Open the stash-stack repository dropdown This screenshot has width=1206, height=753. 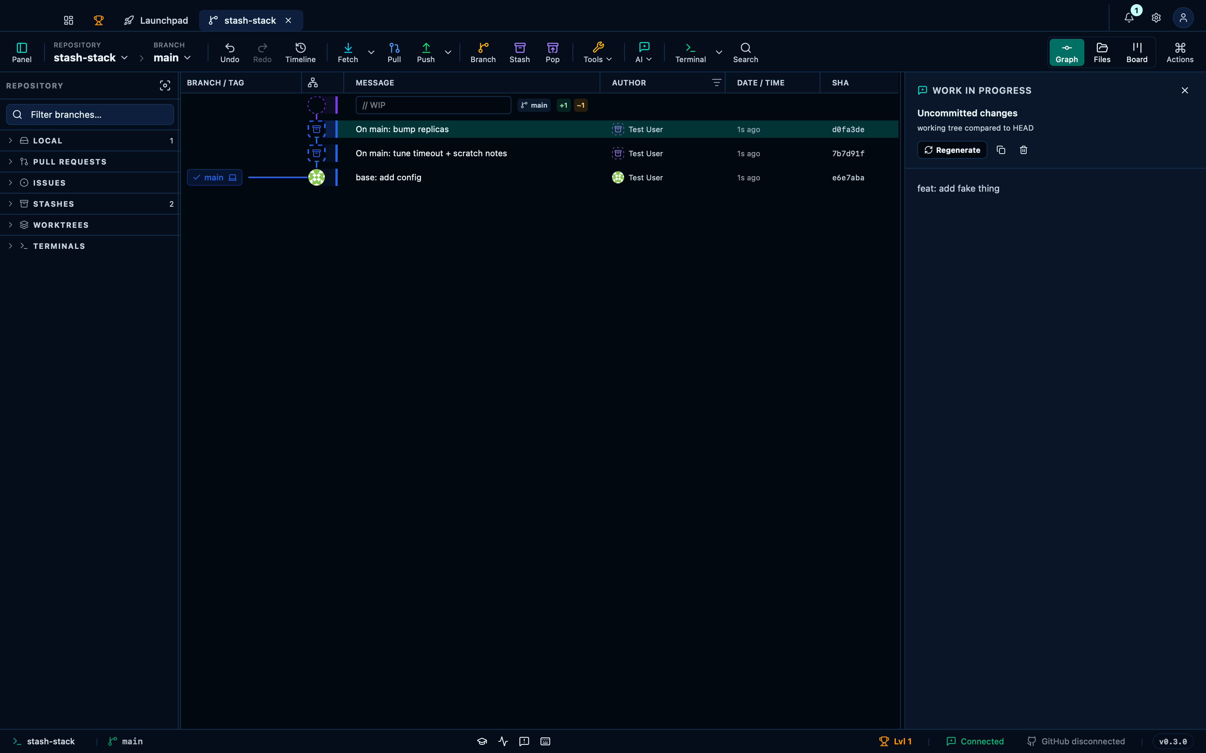[91, 58]
